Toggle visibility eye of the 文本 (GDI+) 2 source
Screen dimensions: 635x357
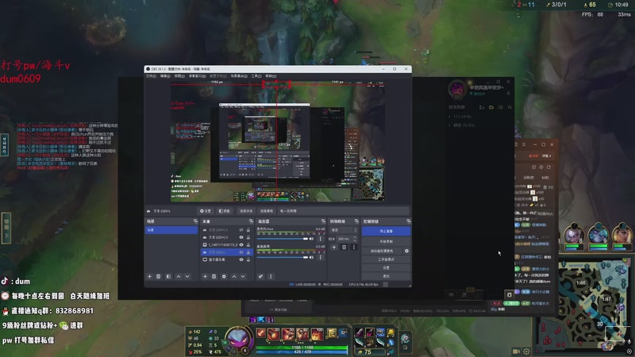pos(241,237)
